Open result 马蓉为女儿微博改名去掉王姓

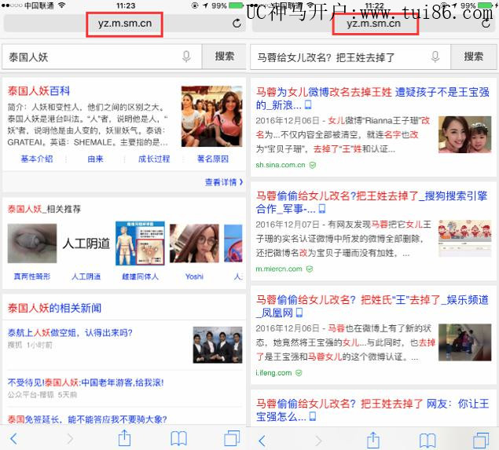click(372, 98)
